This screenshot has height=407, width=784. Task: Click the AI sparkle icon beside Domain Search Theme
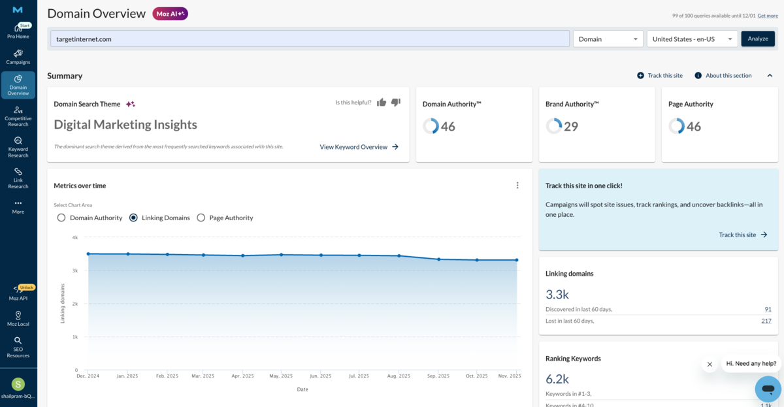pos(130,104)
